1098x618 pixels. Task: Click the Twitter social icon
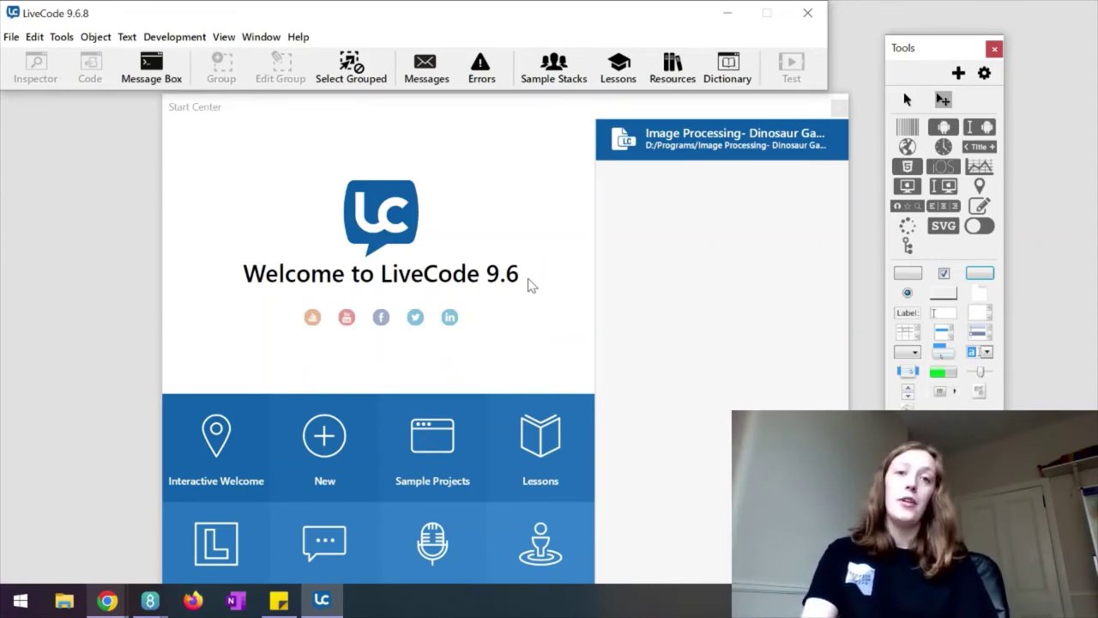point(415,318)
